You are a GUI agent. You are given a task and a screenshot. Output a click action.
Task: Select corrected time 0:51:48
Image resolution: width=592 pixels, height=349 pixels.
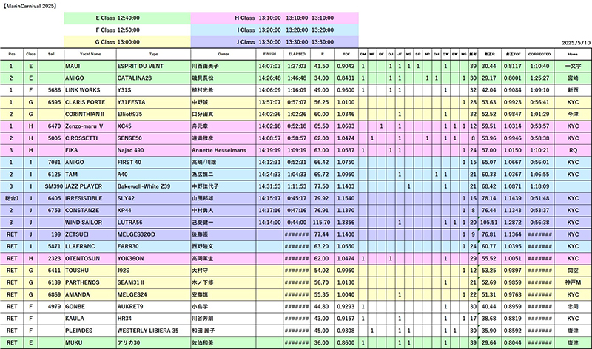539,198
